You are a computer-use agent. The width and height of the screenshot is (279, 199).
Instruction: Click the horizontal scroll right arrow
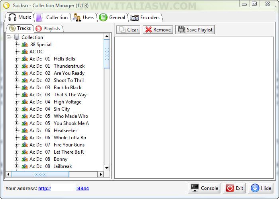tap(101, 174)
